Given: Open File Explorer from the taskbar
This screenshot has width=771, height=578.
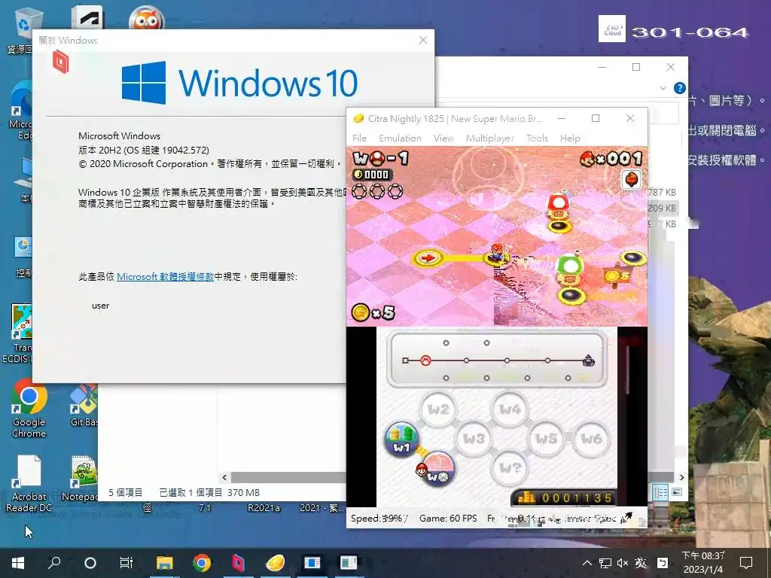Looking at the screenshot, I should pos(165,563).
